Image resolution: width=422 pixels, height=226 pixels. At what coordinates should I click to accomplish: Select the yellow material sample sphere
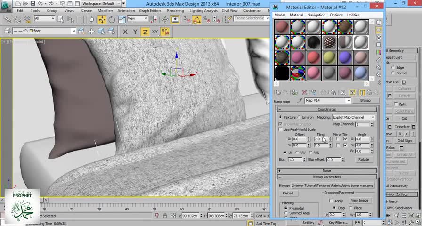[x=330, y=57]
